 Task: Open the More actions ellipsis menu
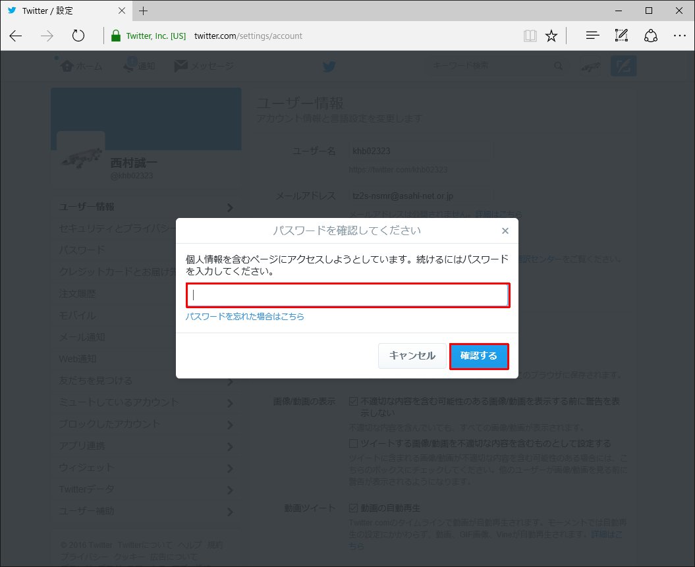tap(679, 36)
